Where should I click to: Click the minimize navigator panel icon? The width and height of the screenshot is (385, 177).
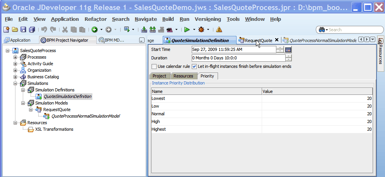[142, 40]
